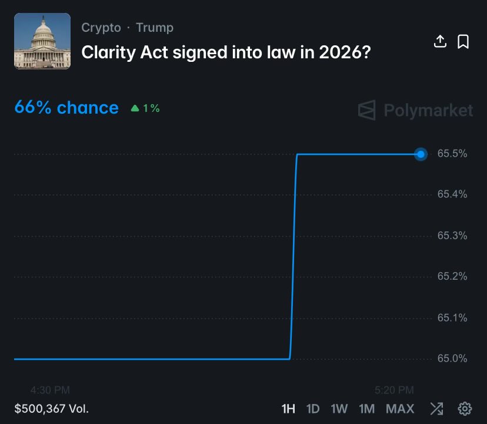Click the $500,367 Vol. label
This screenshot has width=487, height=424.
point(52,408)
